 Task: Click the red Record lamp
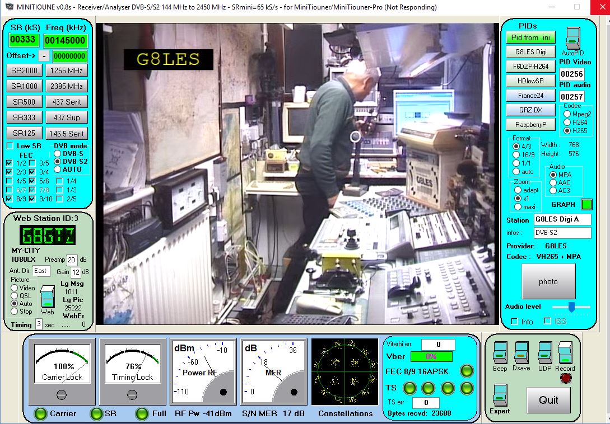[x=565, y=378]
